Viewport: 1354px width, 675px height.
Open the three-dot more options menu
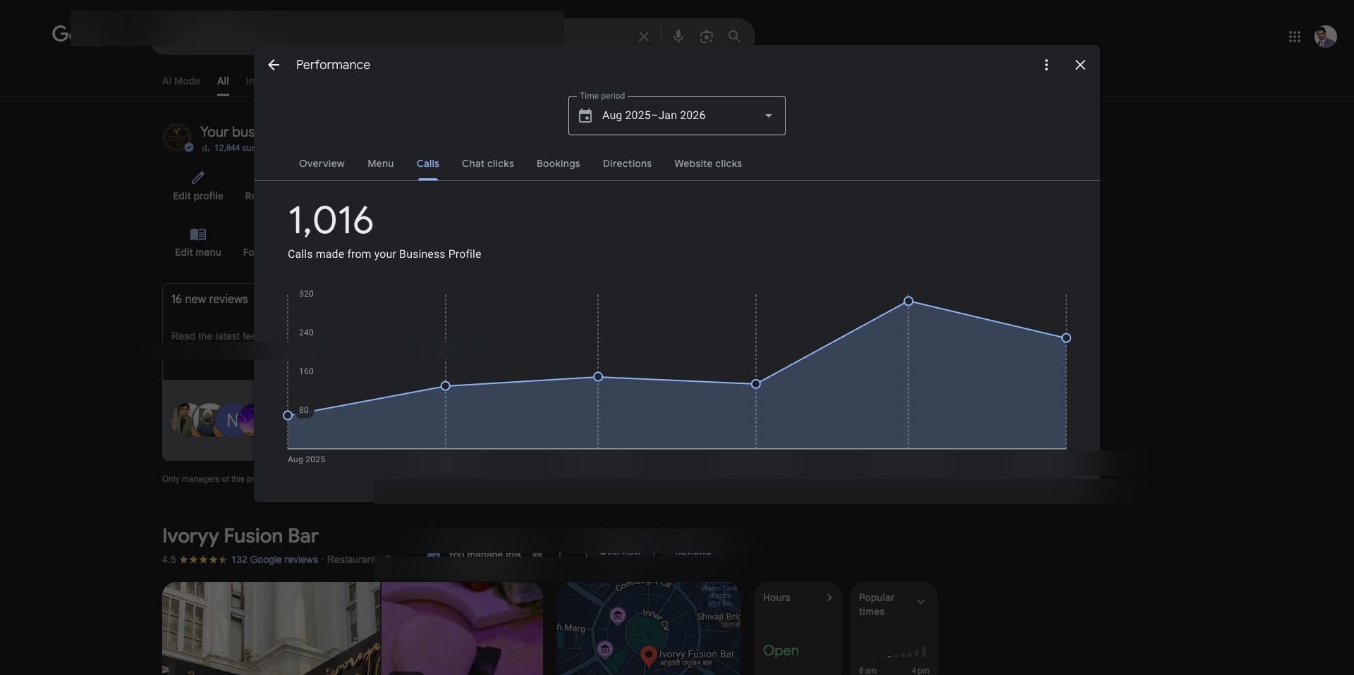tap(1047, 65)
